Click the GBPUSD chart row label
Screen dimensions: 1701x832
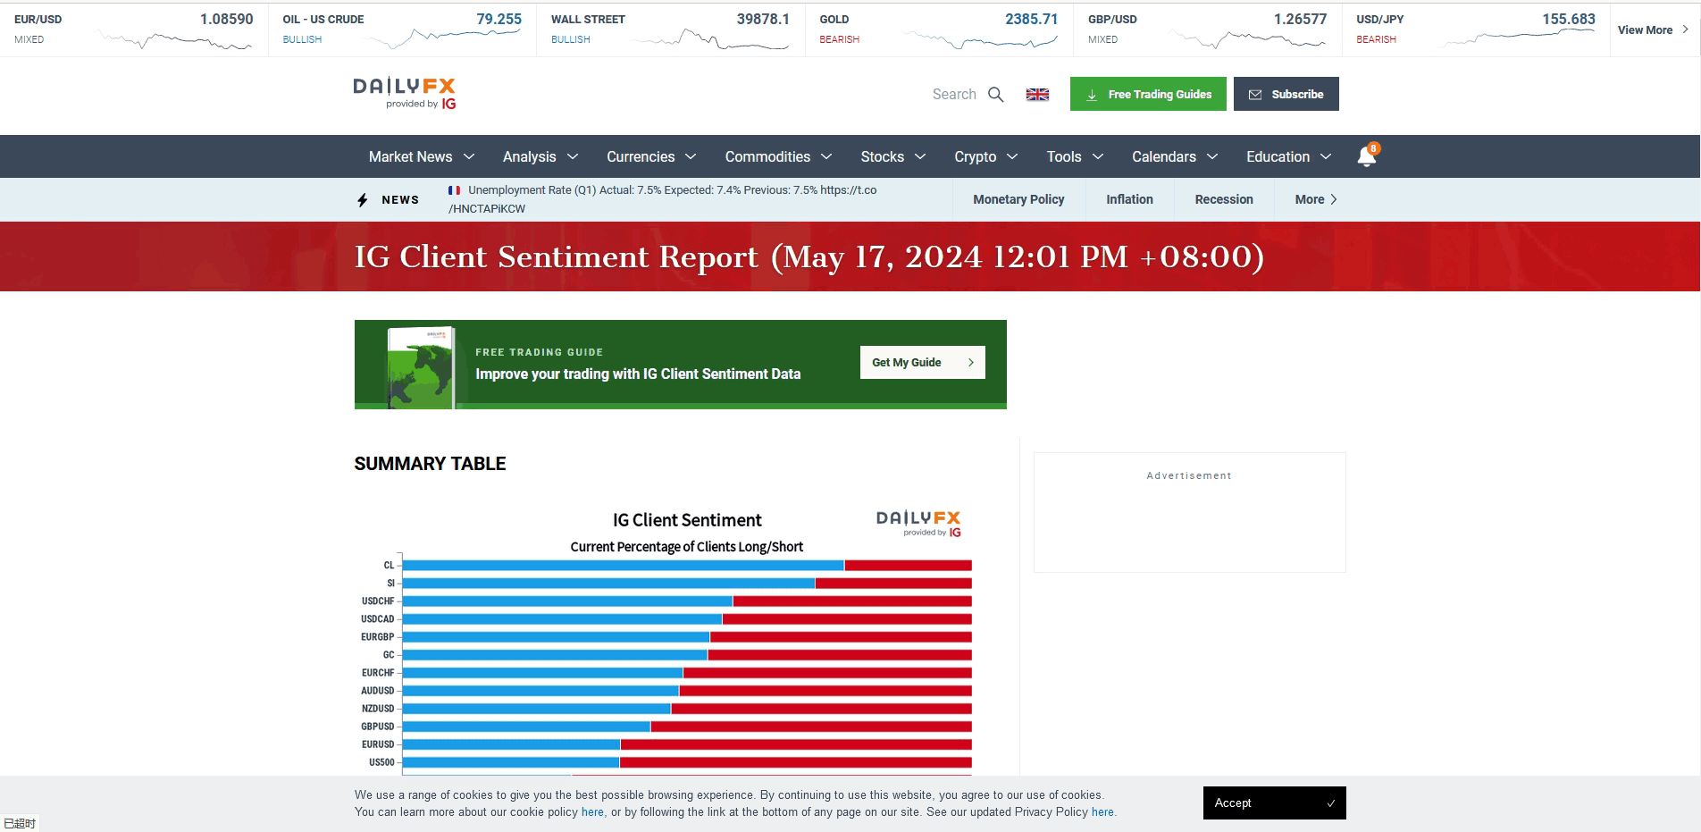coord(377,727)
